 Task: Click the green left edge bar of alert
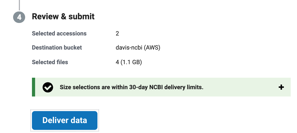[x=34, y=87]
